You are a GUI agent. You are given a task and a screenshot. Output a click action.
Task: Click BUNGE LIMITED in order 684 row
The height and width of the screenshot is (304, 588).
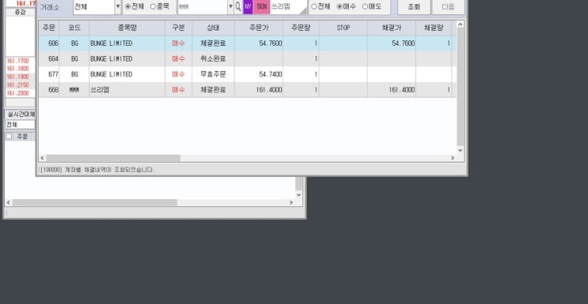(x=112, y=58)
